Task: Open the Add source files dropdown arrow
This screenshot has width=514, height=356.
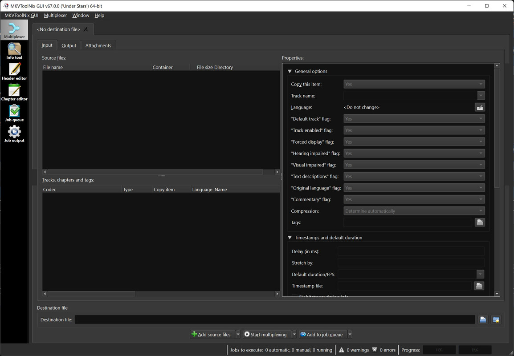Action: [x=238, y=334]
